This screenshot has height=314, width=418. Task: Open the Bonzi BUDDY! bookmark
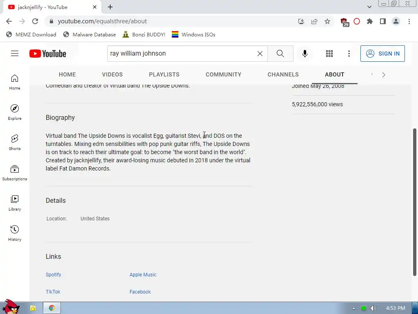(144, 34)
